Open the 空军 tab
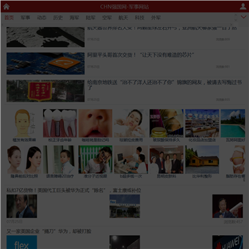Screen dimensions: 249x249 click(x=107, y=18)
